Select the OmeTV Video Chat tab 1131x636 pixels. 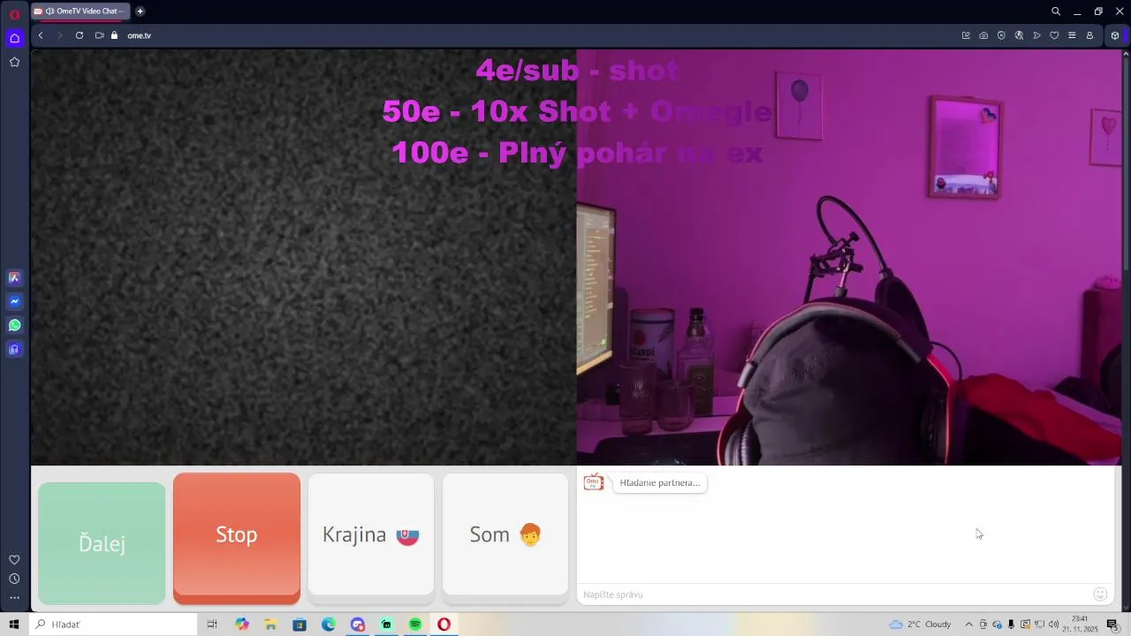(80, 11)
